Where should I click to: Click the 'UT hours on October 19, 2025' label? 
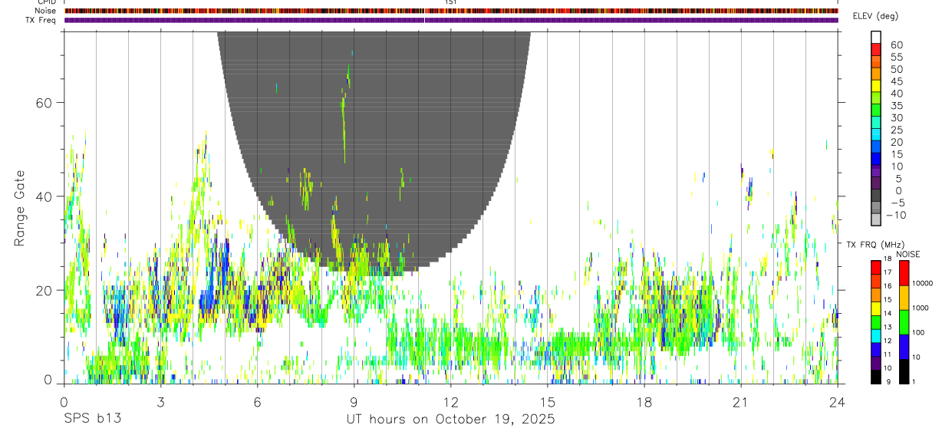pyautogui.click(x=450, y=420)
